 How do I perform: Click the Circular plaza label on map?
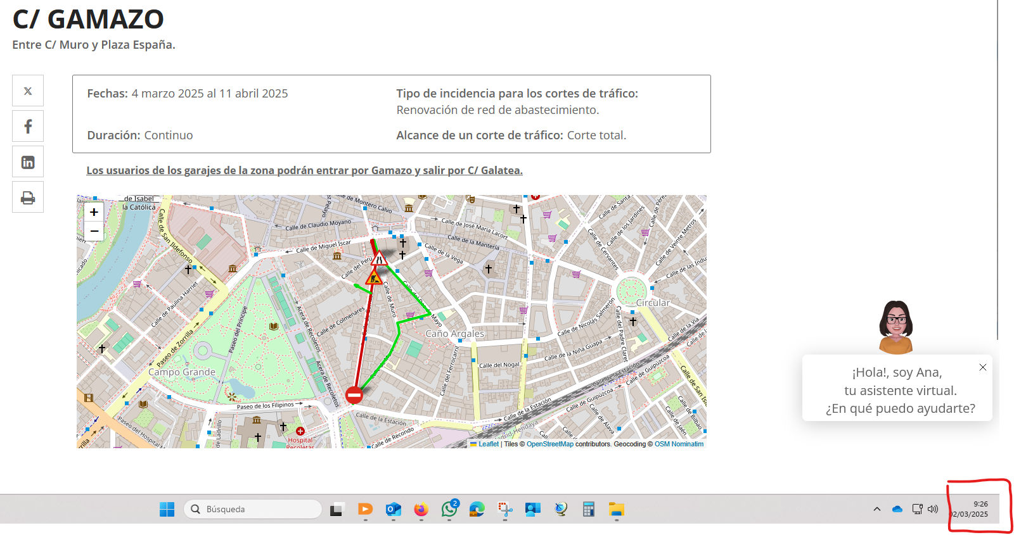coord(653,303)
